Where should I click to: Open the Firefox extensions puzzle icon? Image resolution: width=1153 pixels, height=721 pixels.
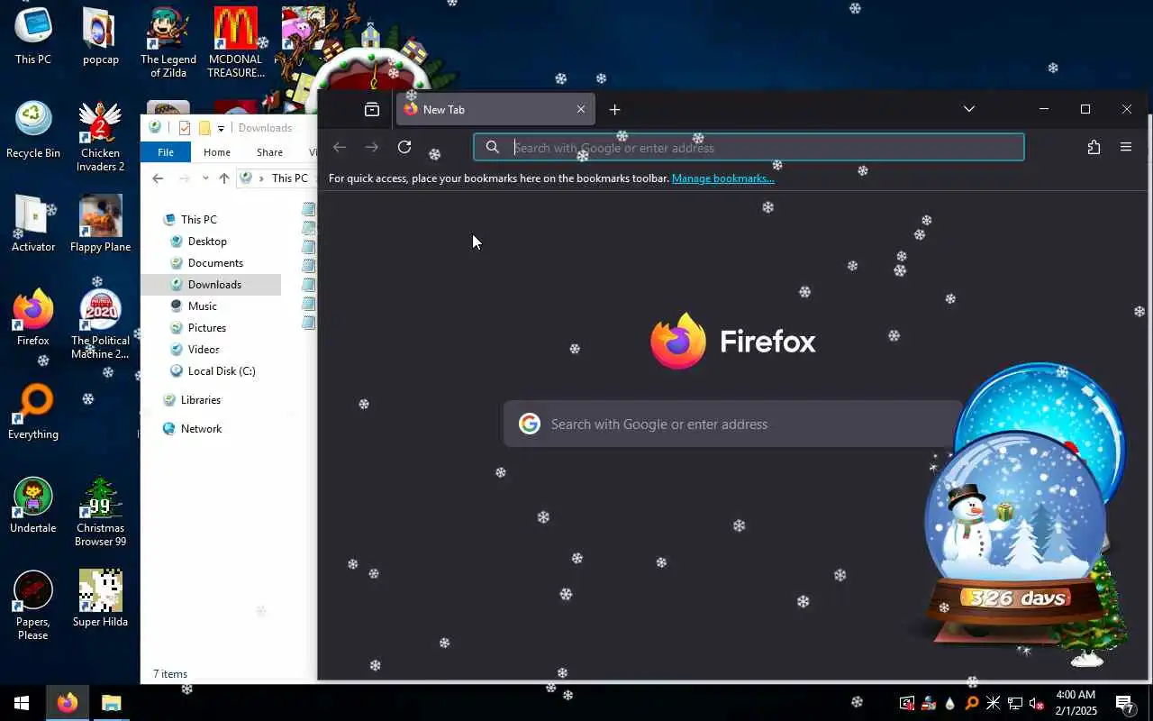pyautogui.click(x=1094, y=147)
